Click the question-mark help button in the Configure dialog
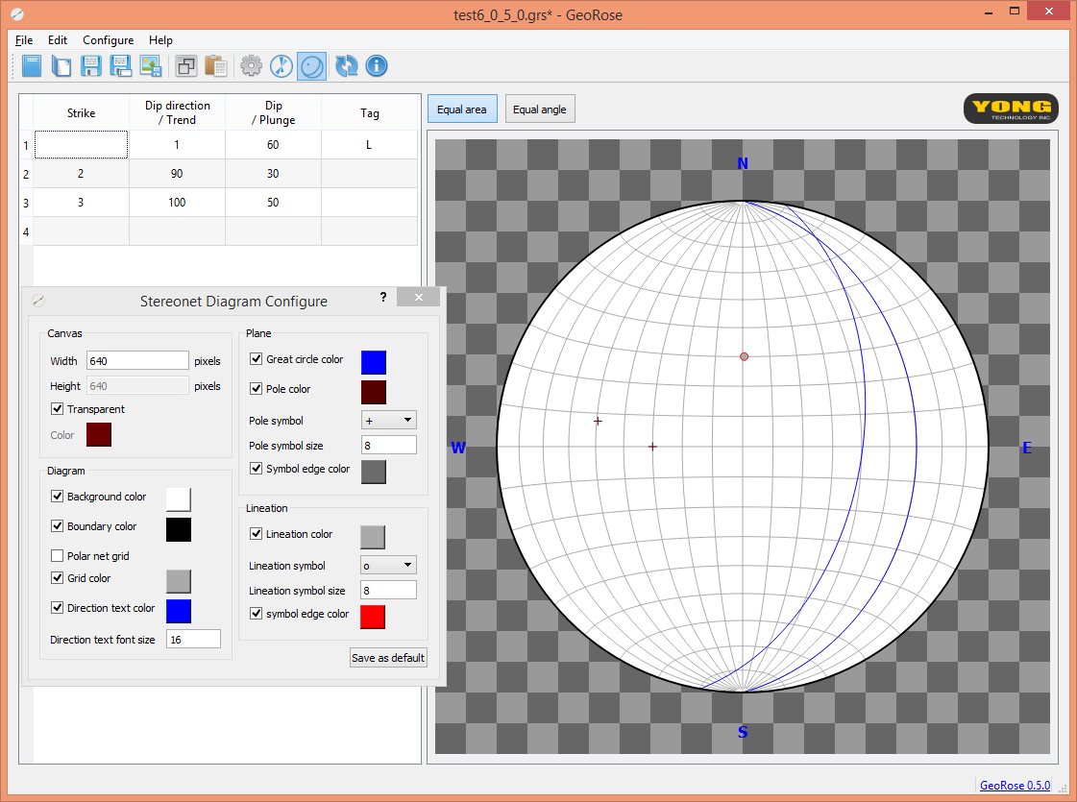 (x=383, y=297)
